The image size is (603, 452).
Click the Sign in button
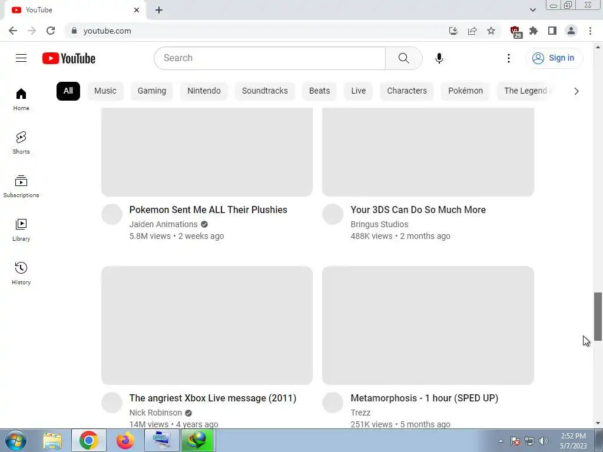tap(554, 58)
